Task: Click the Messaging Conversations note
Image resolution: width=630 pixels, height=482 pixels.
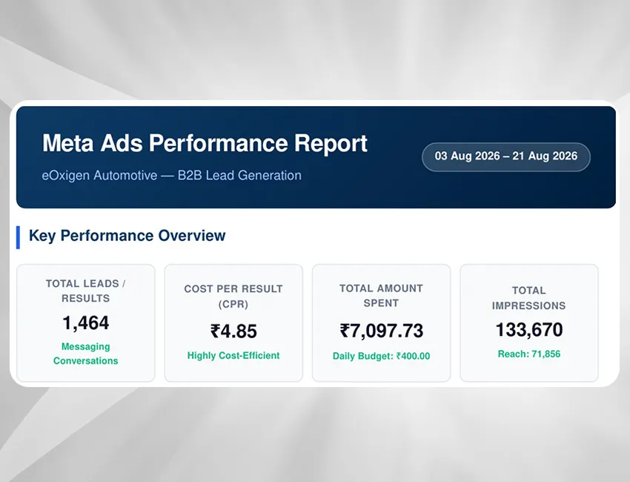Action: coord(85,354)
